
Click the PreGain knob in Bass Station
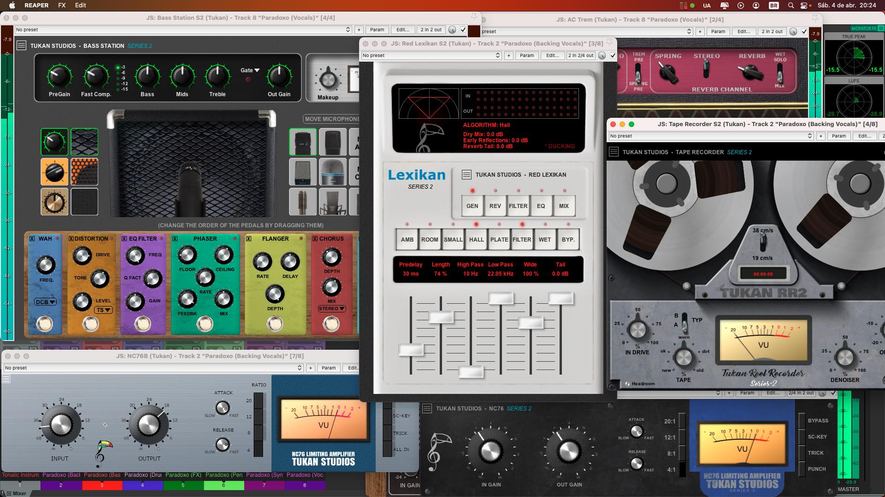pos(59,76)
